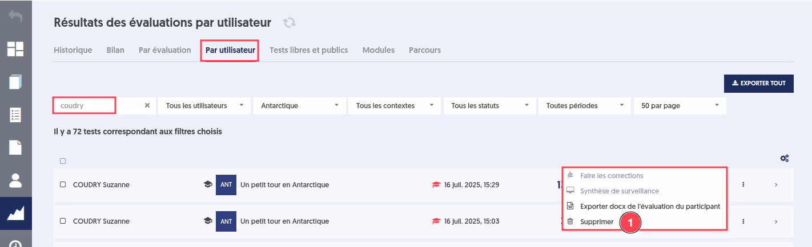The width and height of the screenshot is (812, 247).
Task: Switch to the Historique tab
Action: click(73, 50)
